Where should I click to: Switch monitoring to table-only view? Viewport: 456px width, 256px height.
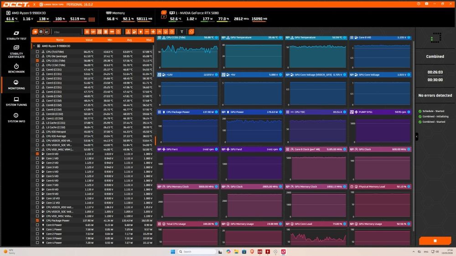coord(41,31)
